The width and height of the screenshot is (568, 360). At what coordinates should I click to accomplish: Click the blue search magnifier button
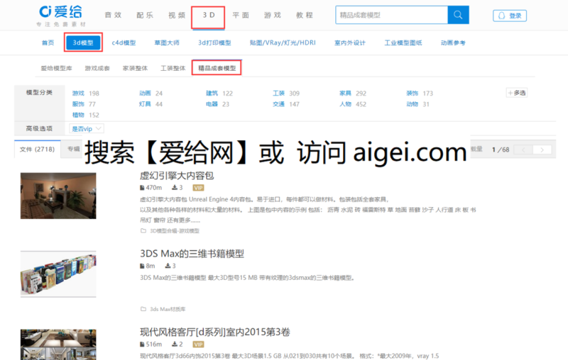[x=458, y=15]
